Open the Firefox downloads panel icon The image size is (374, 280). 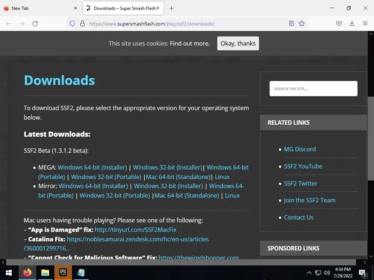[352, 24]
